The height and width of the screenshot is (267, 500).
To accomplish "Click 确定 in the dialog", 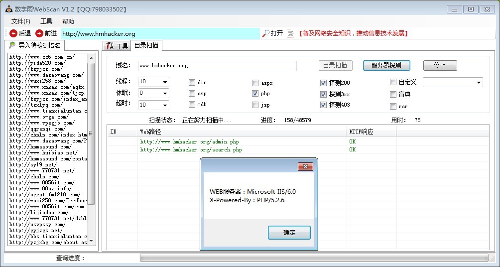I will (x=289, y=233).
